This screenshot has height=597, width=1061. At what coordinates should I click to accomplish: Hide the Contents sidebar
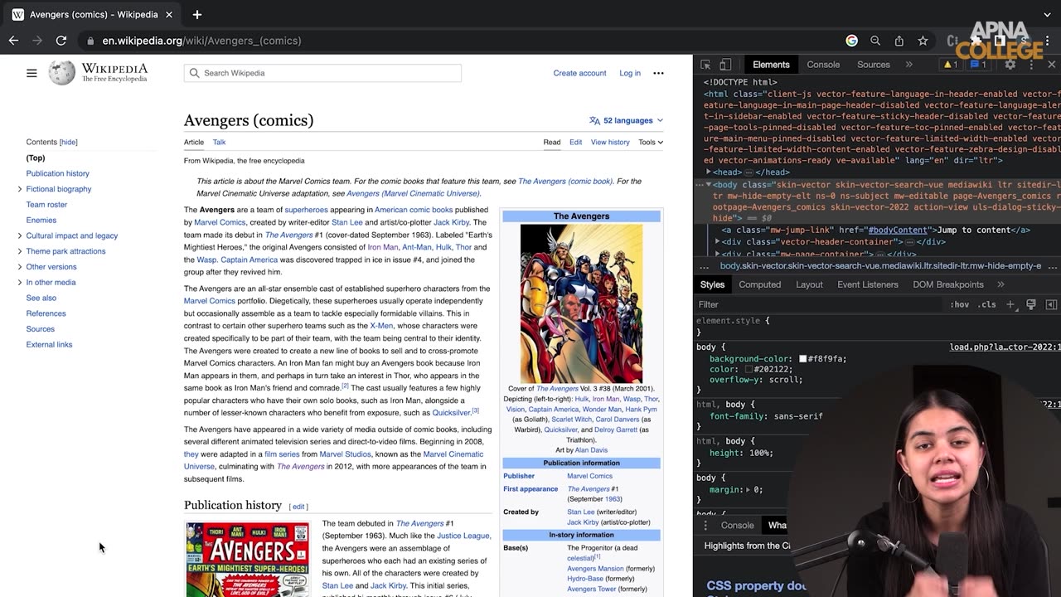click(x=68, y=142)
